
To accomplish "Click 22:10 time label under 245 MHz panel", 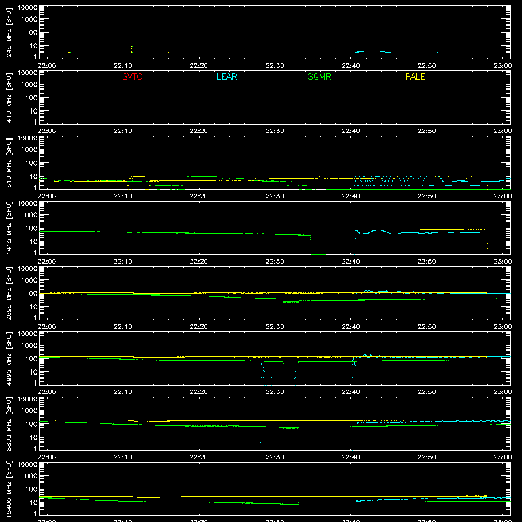I will [123, 66].
